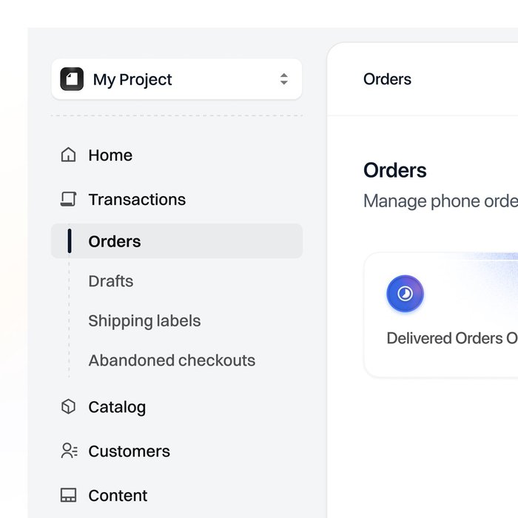This screenshot has height=518, width=518.
Task: Go to Home in the sidebar
Action: pyautogui.click(x=110, y=155)
